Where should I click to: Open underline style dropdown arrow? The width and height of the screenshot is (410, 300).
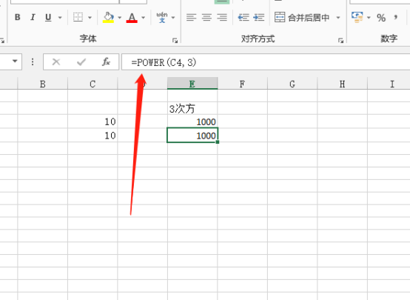pos(60,18)
